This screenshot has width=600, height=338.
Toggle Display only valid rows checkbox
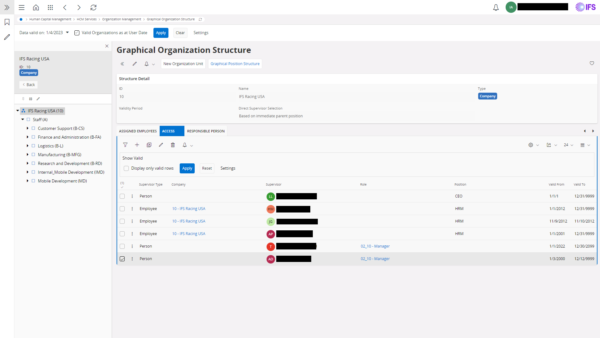point(126,168)
